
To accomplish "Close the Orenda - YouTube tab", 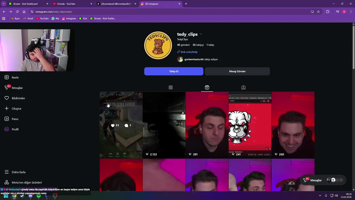I will pyautogui.click(x=91, y=4).
